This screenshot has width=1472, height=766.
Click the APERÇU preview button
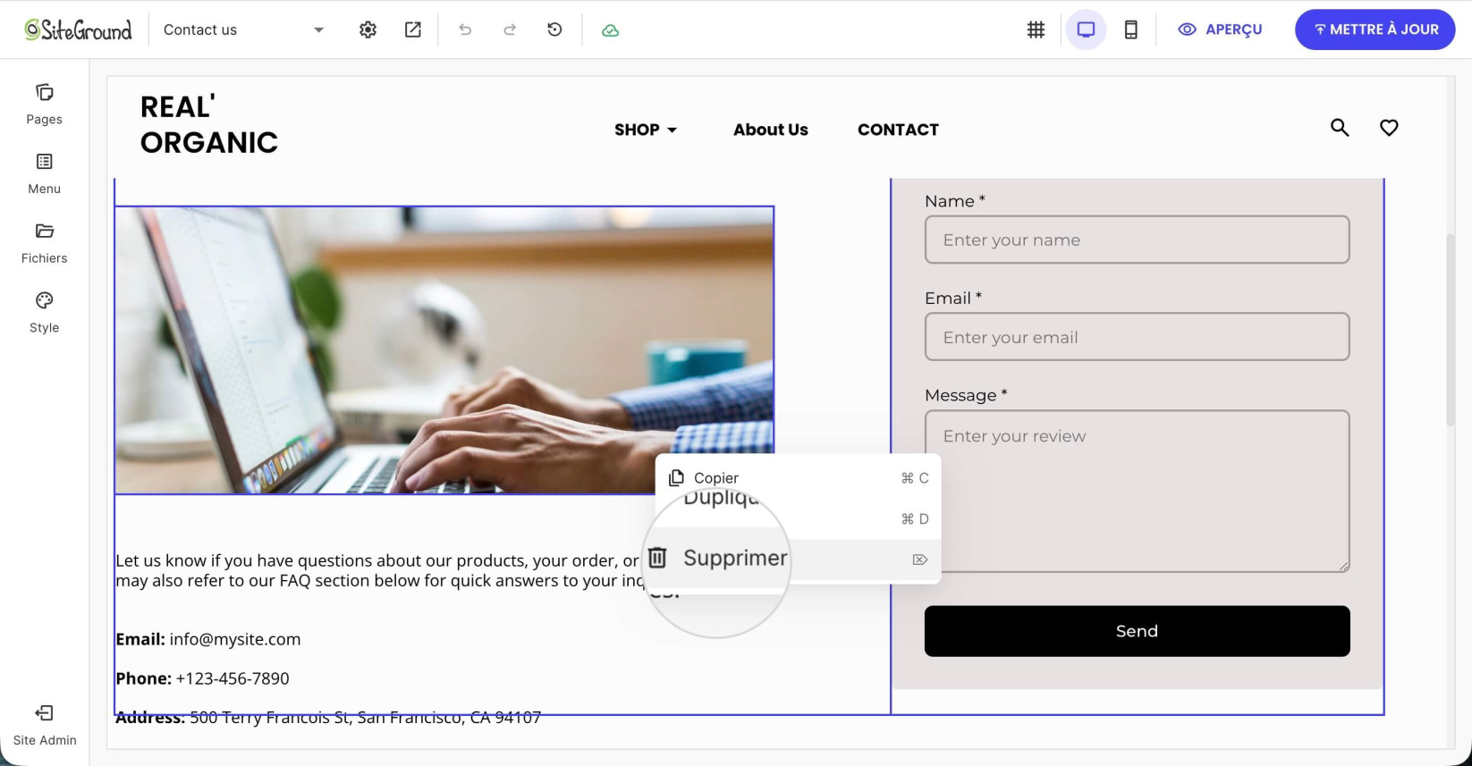coord(1220,29)
